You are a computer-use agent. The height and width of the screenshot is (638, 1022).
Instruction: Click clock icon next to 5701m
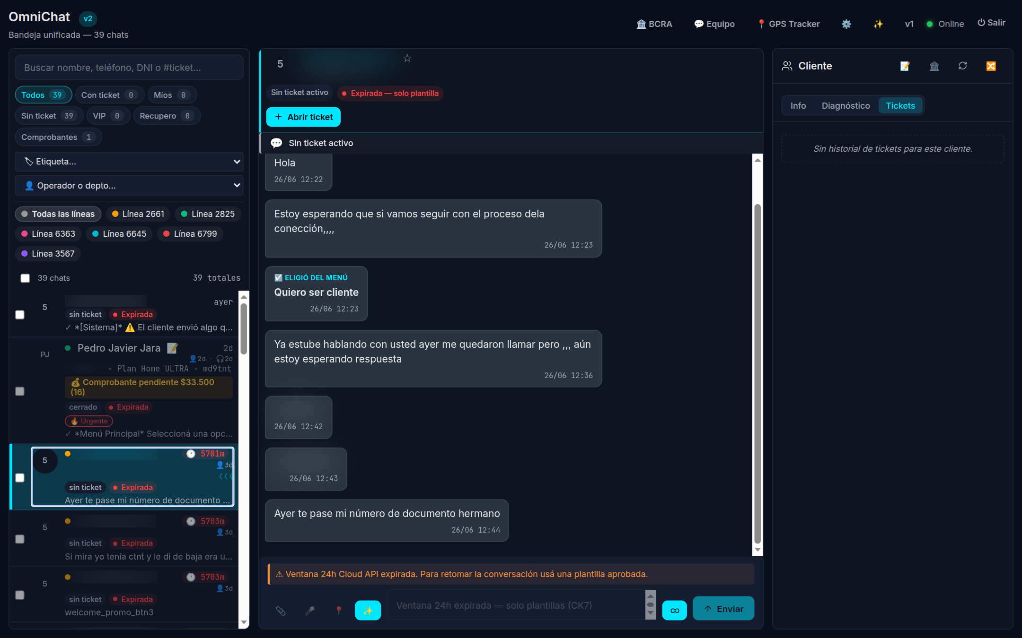[191, 454]
